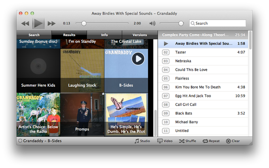Open The Crystal Lake album
This screenshot has height=168, width=269.
click(x=126, y=44)
